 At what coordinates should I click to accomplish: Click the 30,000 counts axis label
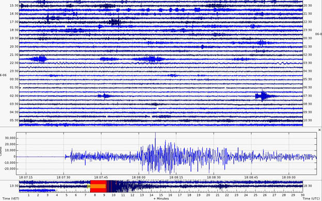coord(10,138)
